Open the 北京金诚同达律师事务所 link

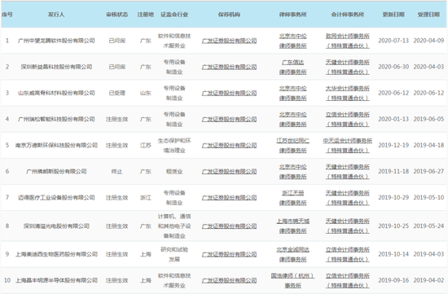(x=293, y=254)
